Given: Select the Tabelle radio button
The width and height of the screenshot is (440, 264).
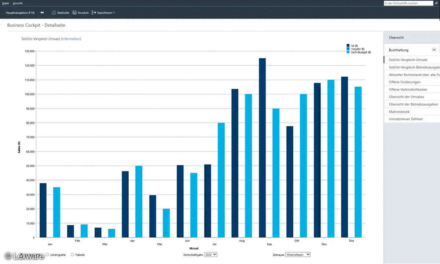Looking at the screenshot, I should pyautogui.click(x=72, y=254).
